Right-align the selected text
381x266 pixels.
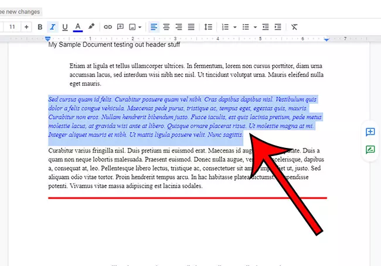point(179,27)
